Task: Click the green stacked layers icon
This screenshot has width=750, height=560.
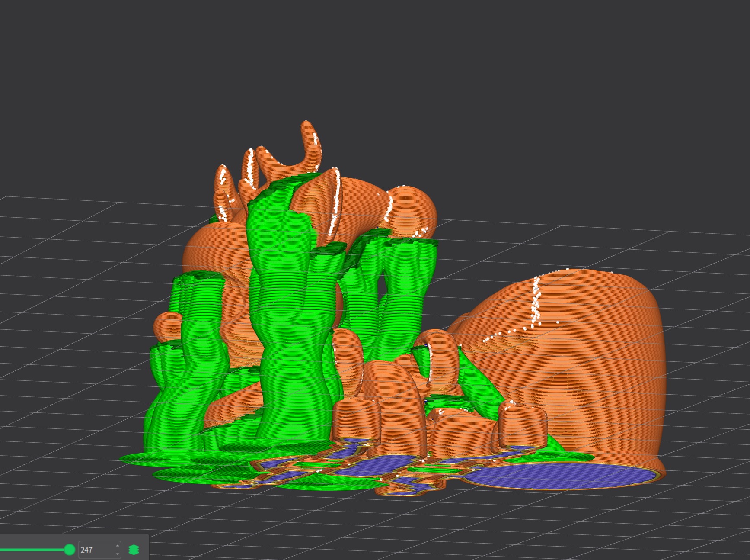Action: [x=134, y=550]
